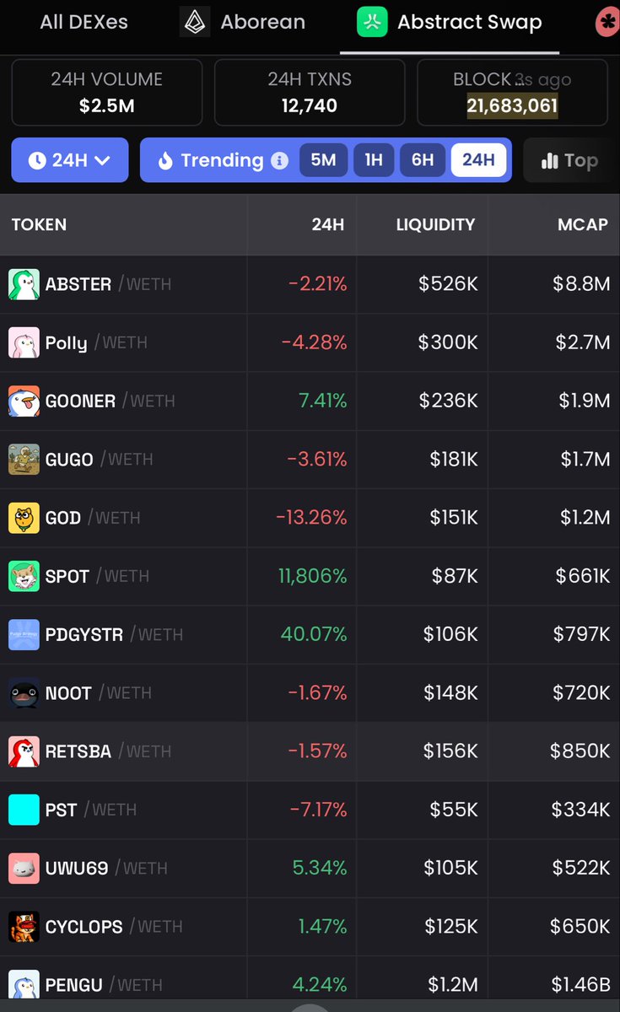The height and width of the screenshot is (1012, 620).
Task: Open the PDGYSTR token row
Action: pos(83,634)
